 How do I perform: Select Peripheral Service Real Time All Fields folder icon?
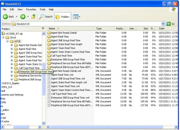[x=49, y=63]
